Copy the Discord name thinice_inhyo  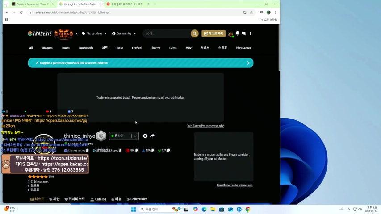tap(87, 150)
